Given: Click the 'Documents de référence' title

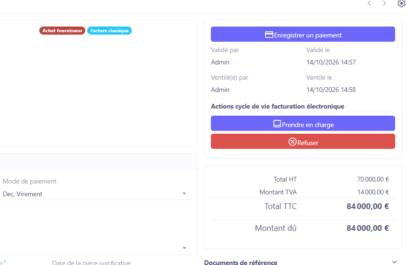Looking at the screenshot, I should click(241, 262).
